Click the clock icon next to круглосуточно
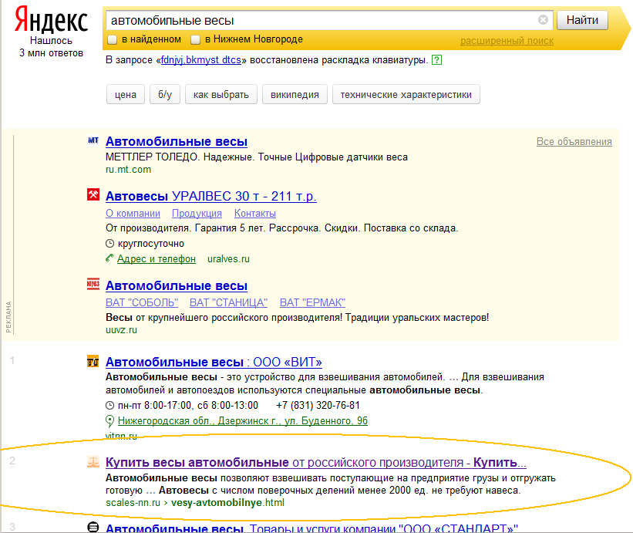Image resolution: width=633 pixels, height=533 pixels. 109,244
